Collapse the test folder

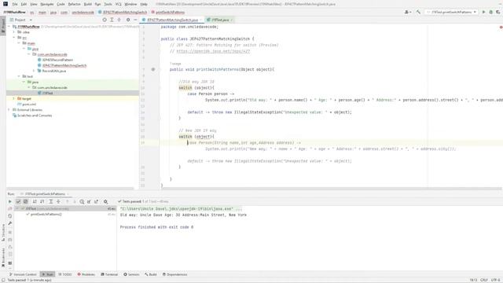coord(19,76)
